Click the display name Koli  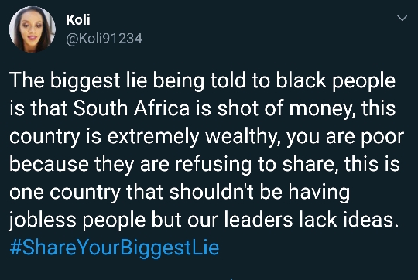click(x=78, y=20)
